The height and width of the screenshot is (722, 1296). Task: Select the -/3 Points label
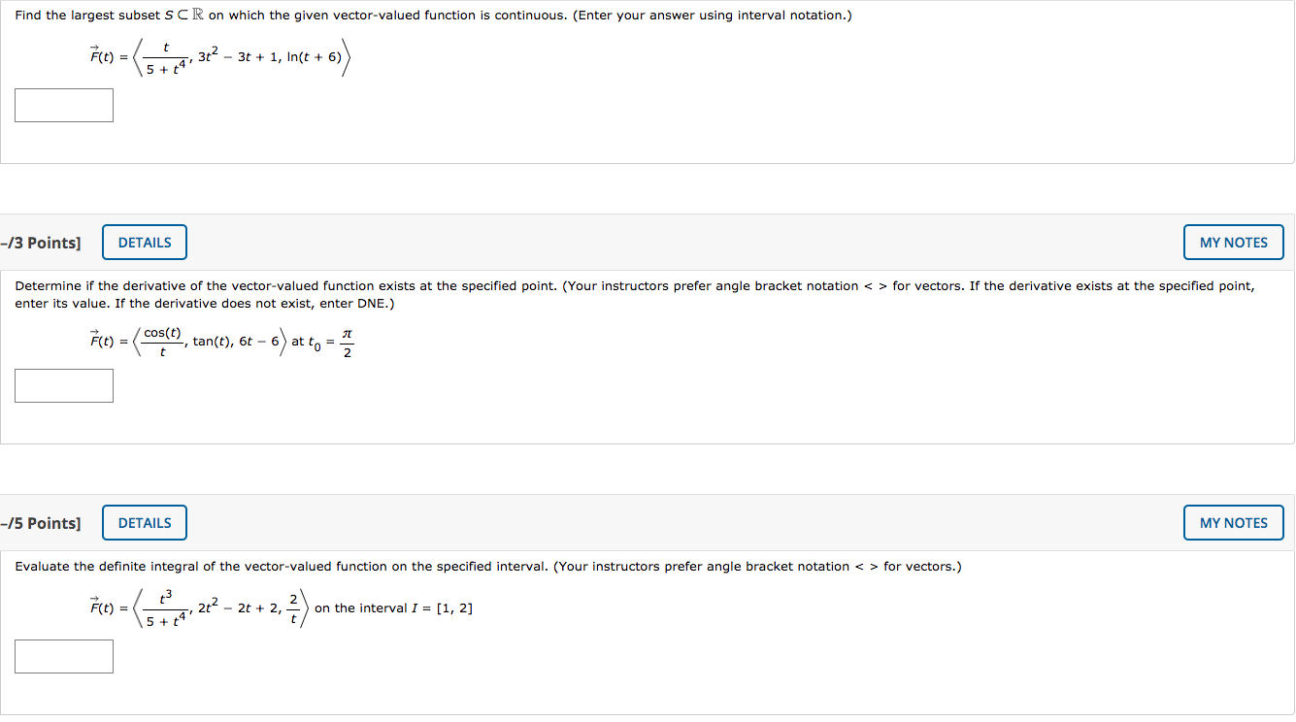click(40, 242)
